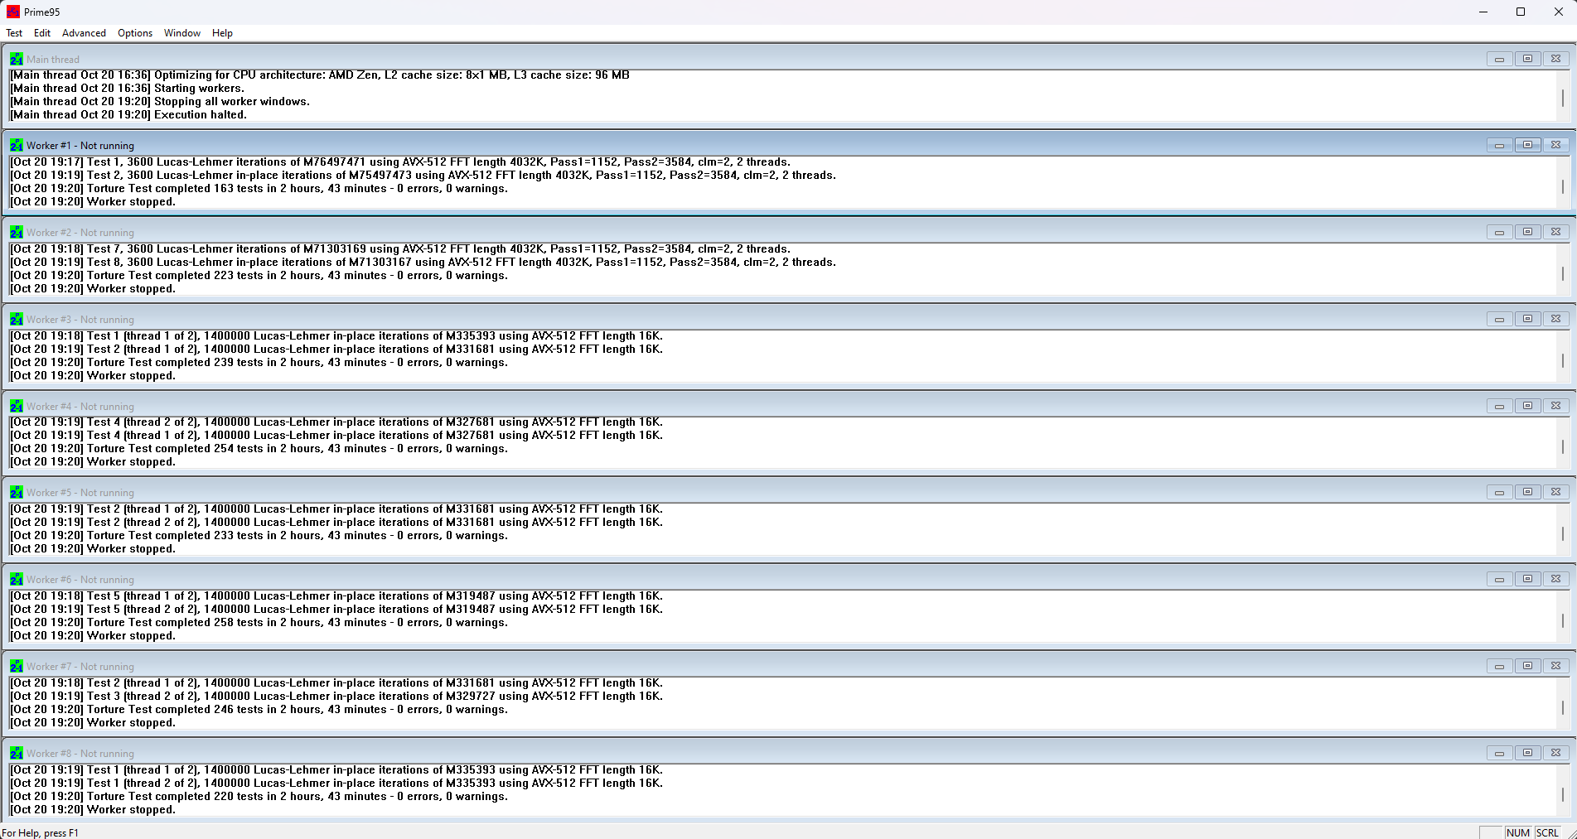This screenshot has width=1577, height=839.
Task: Click the Worker #8 window icon
Action: click(x=17, y=753)
